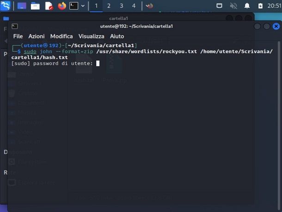Click the terminal window icon in the title bar
The image size is (282, 212).
(x=15, y=26)
